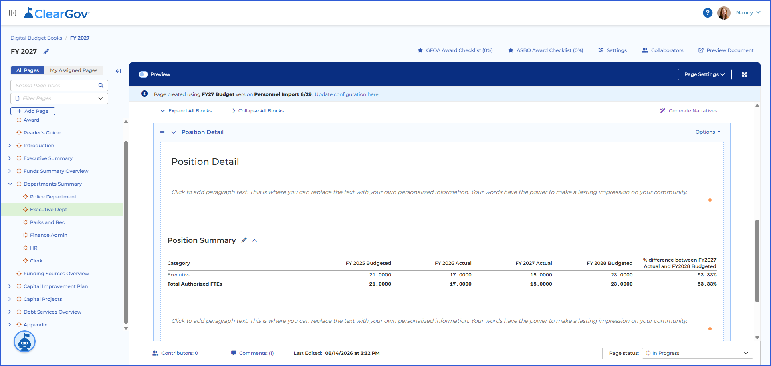Screen dimensions: 771x366
Task: Open Reader's Guide page
Action: [x=42, y=133]
